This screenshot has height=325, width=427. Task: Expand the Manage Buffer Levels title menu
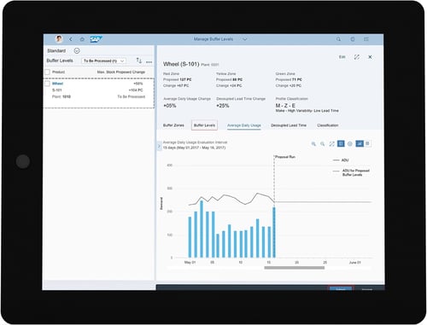tap(245, 39)
